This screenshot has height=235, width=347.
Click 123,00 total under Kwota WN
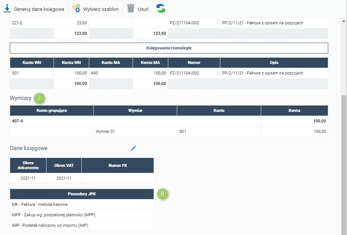coord(71,33)
